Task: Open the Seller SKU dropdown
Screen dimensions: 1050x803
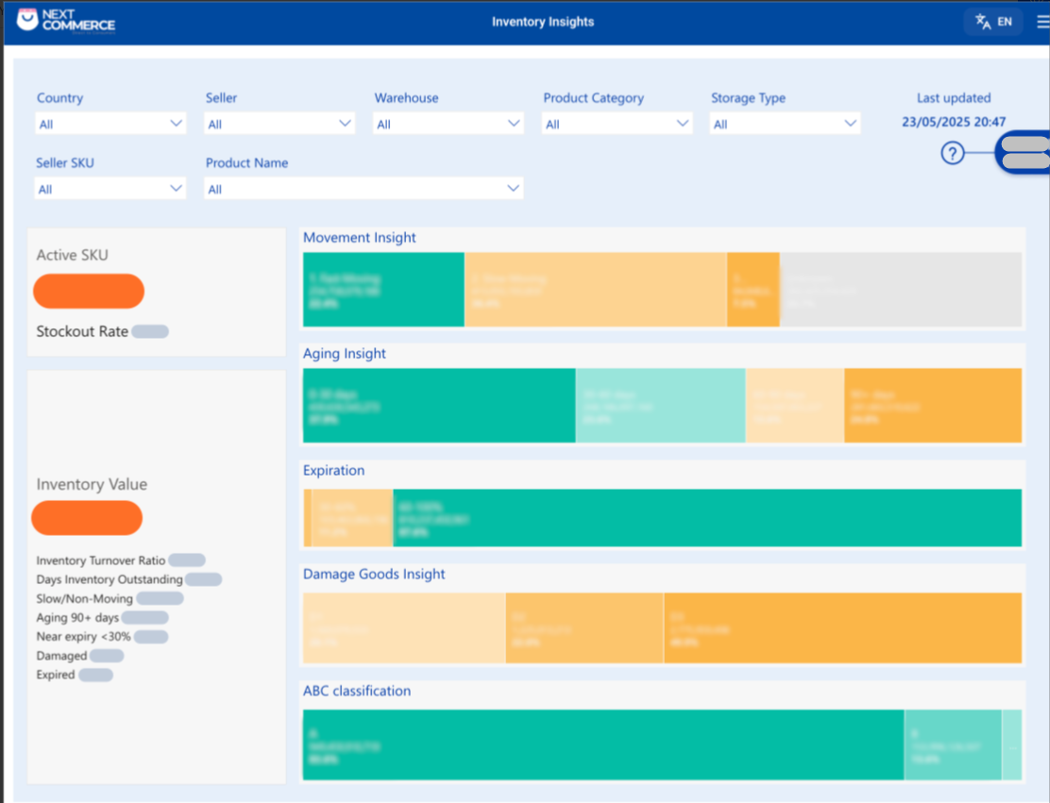Action: (110, 189)
